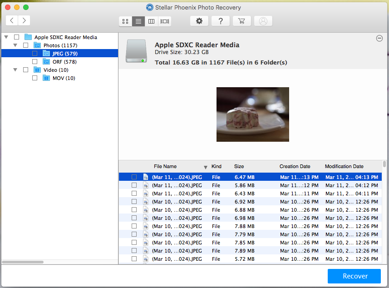389x288 pixels.
Task: Collapse the Video (10) folder
Action: (15, 70)
